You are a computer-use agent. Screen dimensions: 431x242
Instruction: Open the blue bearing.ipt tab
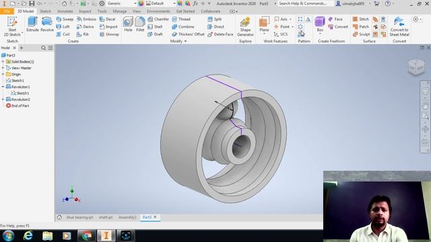tap(79, 217)
